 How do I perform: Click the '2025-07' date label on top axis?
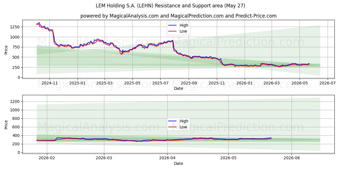(160, 83)
